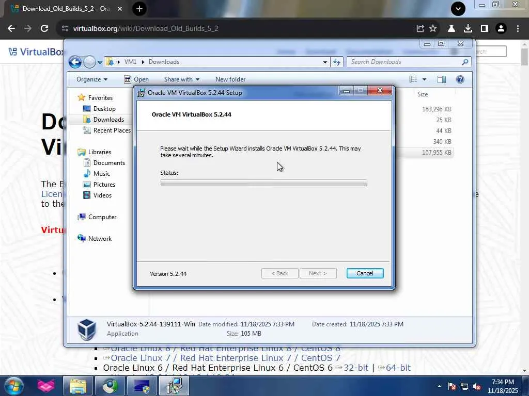Click the VirtualBox cube icon in the details pane
Screen dimensions: 529x396
coord(86,329)
